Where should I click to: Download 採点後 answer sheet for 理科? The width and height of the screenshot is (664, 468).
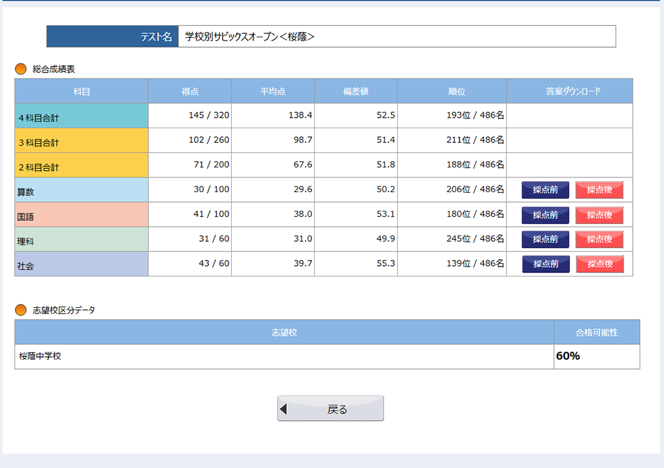(x=600, y=239)
